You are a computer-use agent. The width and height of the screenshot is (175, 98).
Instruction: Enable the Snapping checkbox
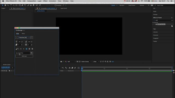55,5
